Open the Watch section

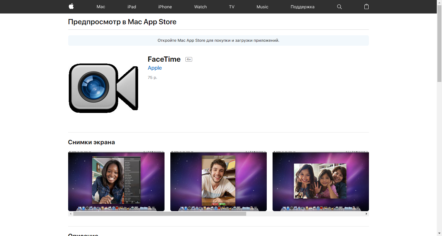pos(200,6)
